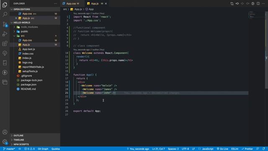Open editor More Actions ellipsis

tap(263, 4)
